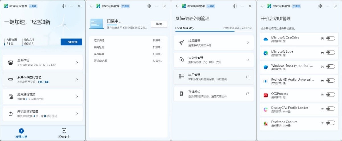Toggle Realtek HD Audio Universal startup switch

(330, 81)
